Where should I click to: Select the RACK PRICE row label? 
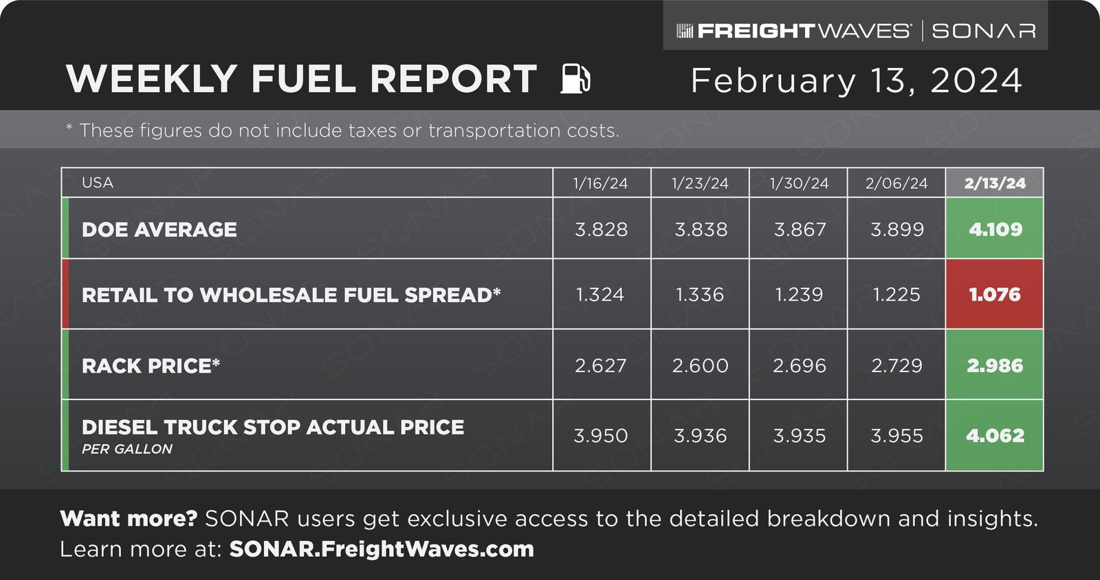point(151,366)
